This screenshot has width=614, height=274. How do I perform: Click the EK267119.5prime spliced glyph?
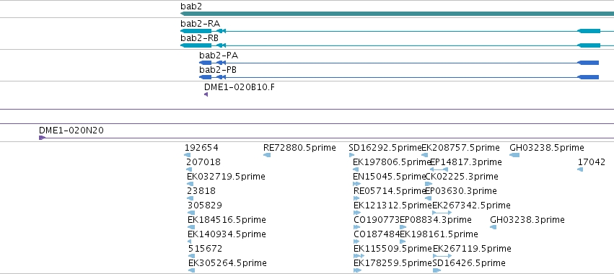click(x=442, y=256)
